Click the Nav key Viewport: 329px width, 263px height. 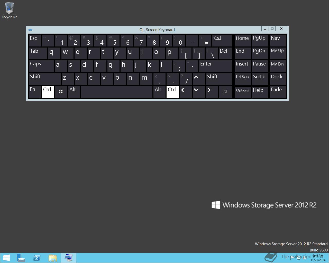(278, 41)
